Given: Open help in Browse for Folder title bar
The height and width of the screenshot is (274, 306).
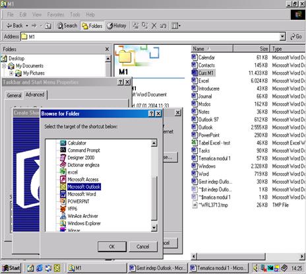Looking at the screenshot, I should click(x=151, y=114).
